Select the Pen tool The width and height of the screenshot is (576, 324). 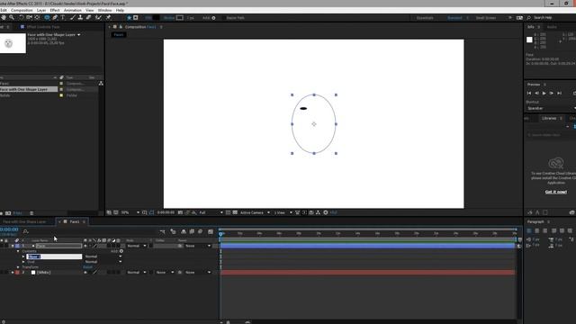55,17
